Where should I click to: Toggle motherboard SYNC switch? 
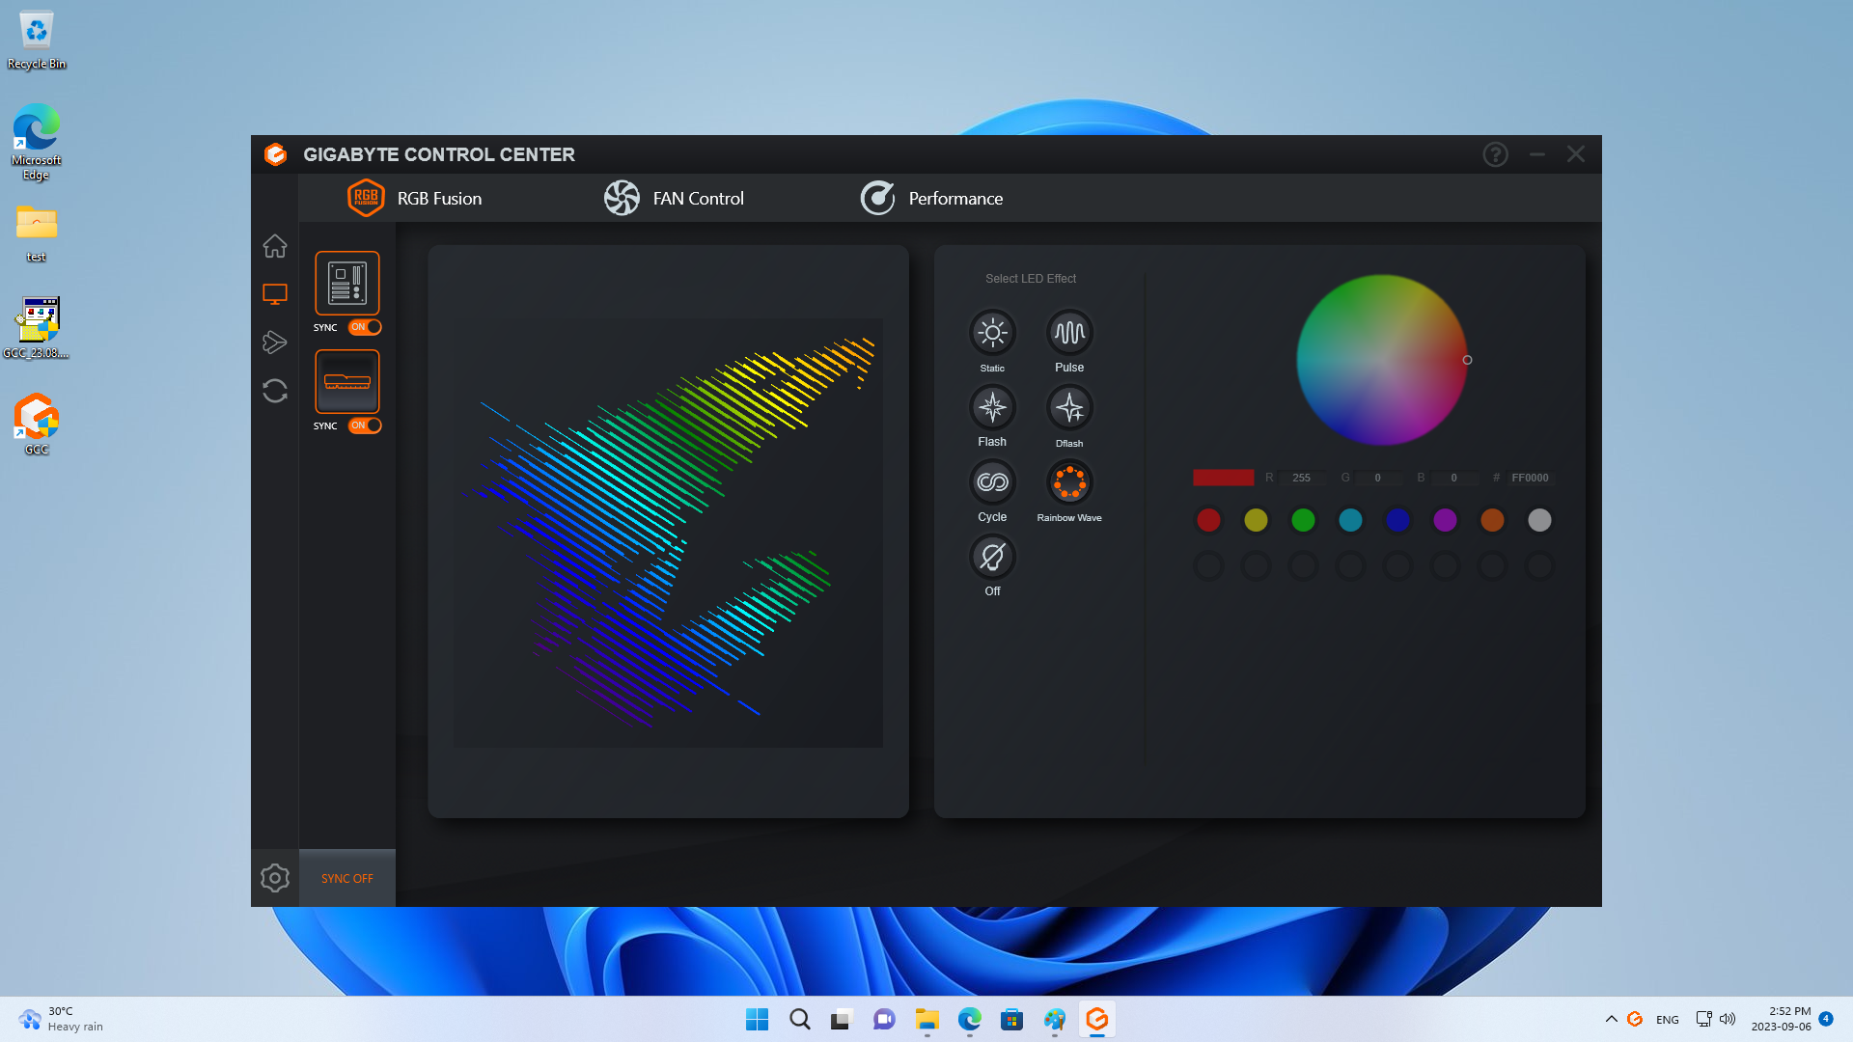click(365, 327)
